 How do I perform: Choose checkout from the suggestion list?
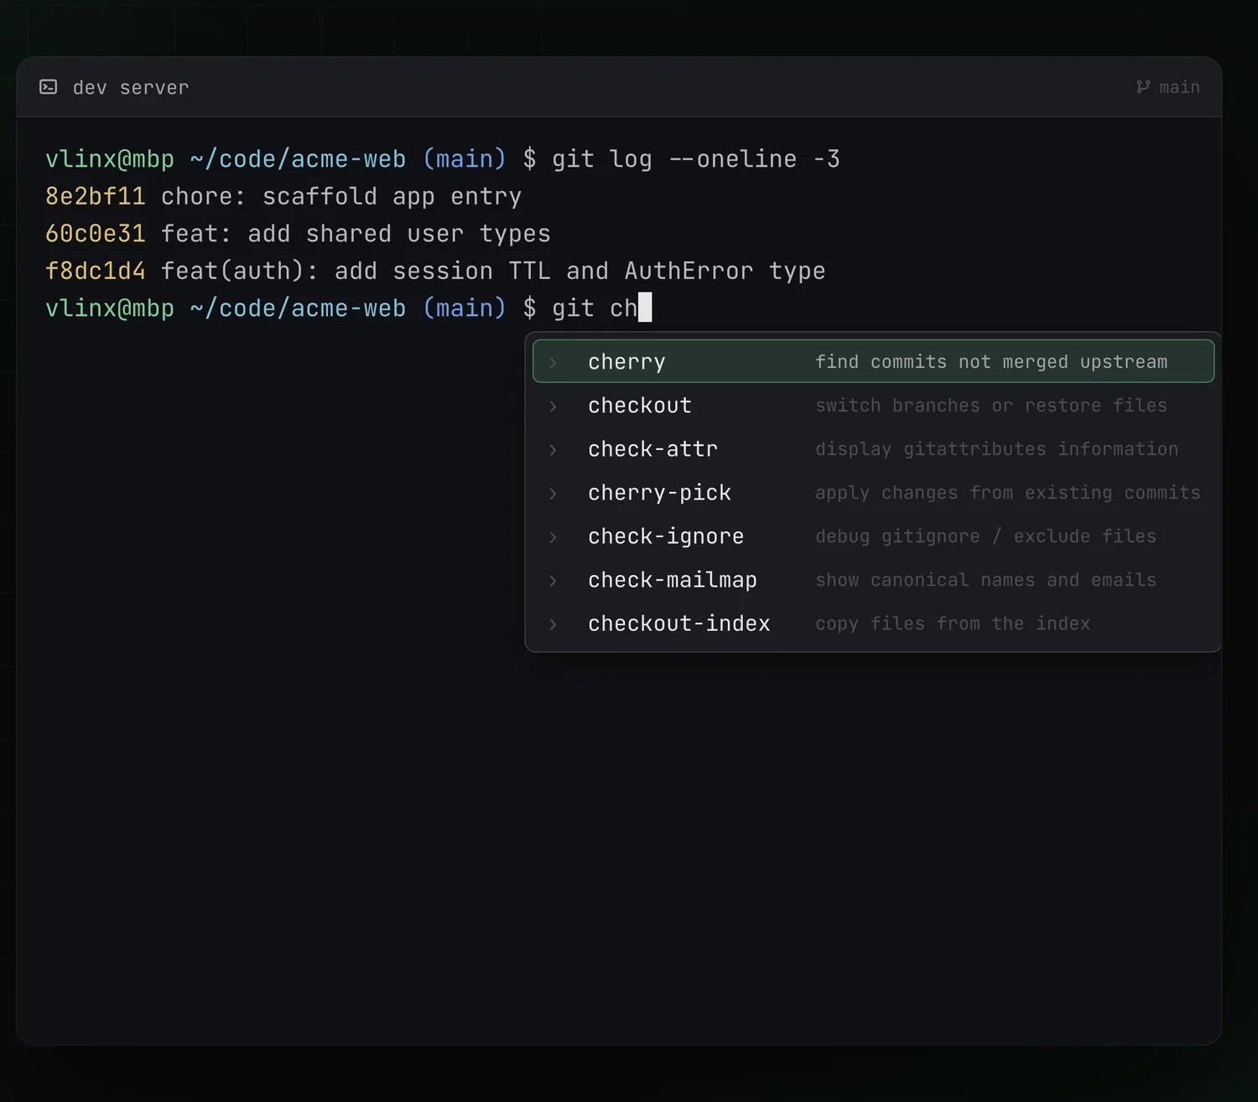873,406
